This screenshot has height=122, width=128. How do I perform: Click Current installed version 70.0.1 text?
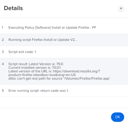[34, 68]
